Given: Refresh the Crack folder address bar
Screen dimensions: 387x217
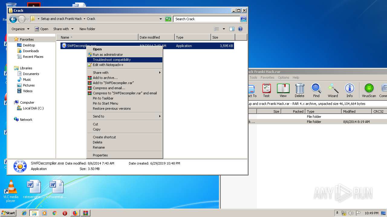Looking at the screenshot, I should [x=168, y=19].
